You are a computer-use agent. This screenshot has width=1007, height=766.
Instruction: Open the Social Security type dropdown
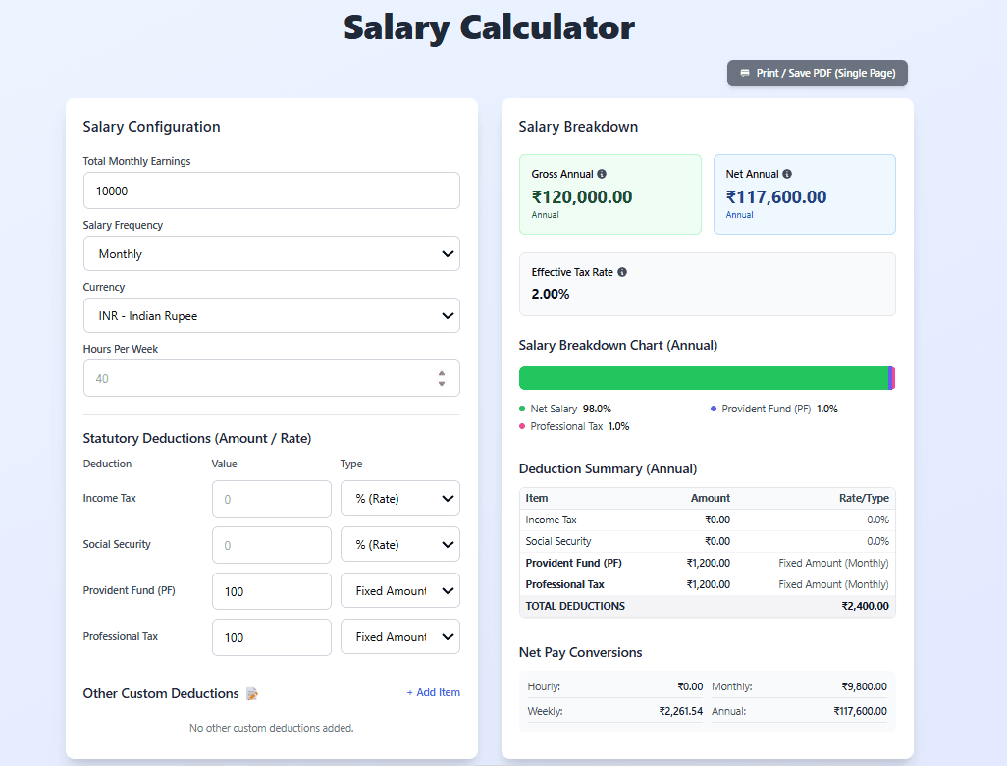tap(399, 544)
